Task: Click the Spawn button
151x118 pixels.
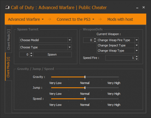Action: [x=52, y=54]
